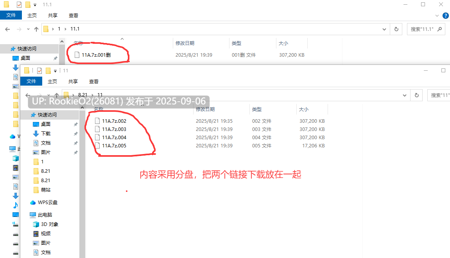Sort by 修改日期 column in the 11 window
Screen dimensions: 450x258
tap(205, 109)
